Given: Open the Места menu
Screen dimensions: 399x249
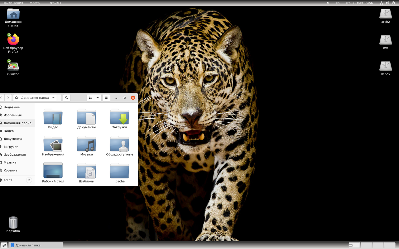Looking at the screenshot, I should 35,3.
